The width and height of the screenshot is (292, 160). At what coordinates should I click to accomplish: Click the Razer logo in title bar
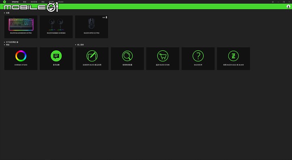click(4, 2)
